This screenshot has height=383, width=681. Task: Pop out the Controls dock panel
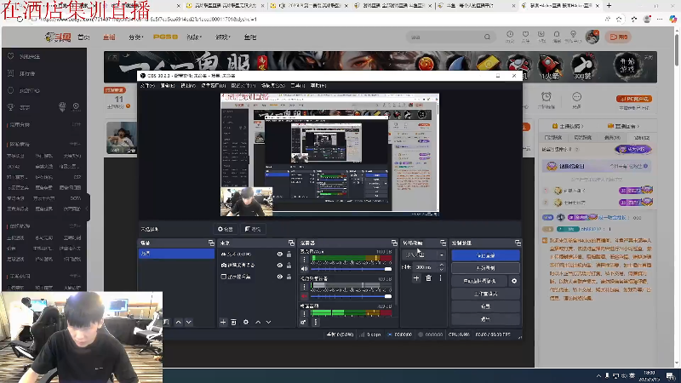click(518, 243)
